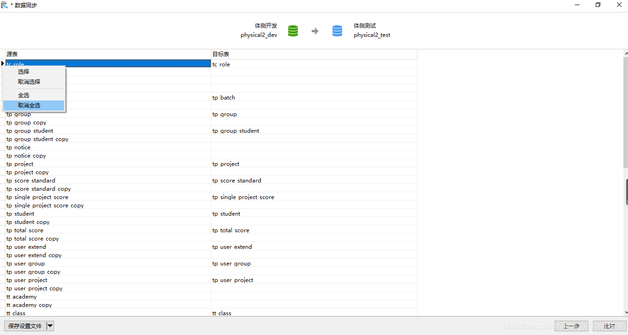Click the 比对 button
This screenshot has height=335, width=628.
point(610,326)
